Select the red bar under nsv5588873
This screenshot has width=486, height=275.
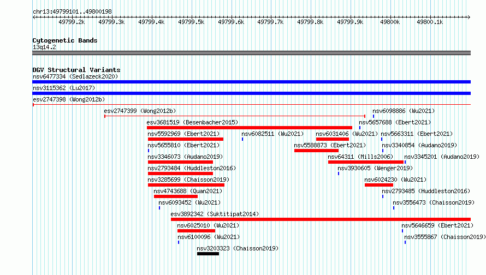pos(317,151)
